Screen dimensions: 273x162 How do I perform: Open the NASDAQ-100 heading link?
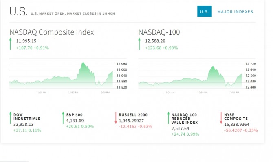(159, 32)
